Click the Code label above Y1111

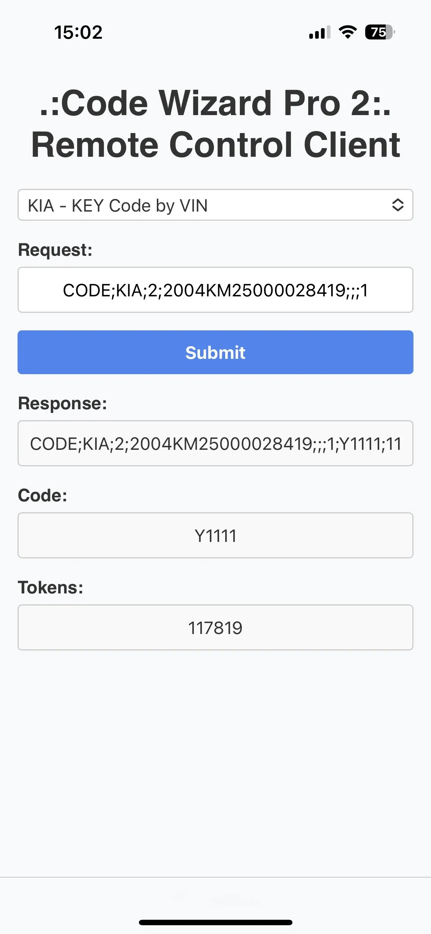[x=42, y=496]
